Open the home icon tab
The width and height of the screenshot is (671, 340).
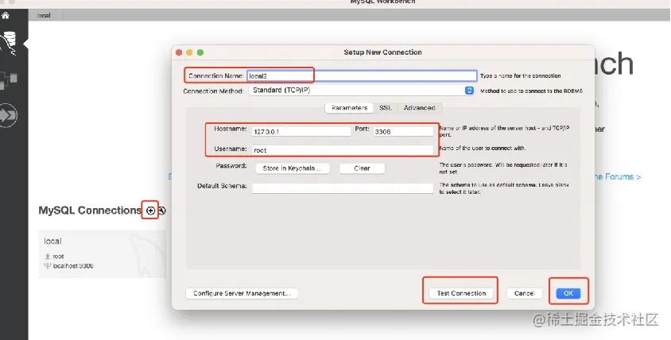point(5,15)
